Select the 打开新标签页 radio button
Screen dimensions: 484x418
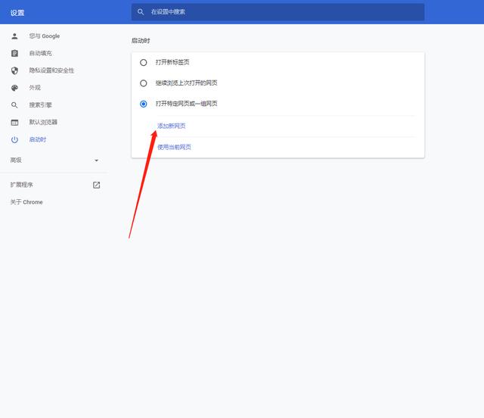coord(144,62)
